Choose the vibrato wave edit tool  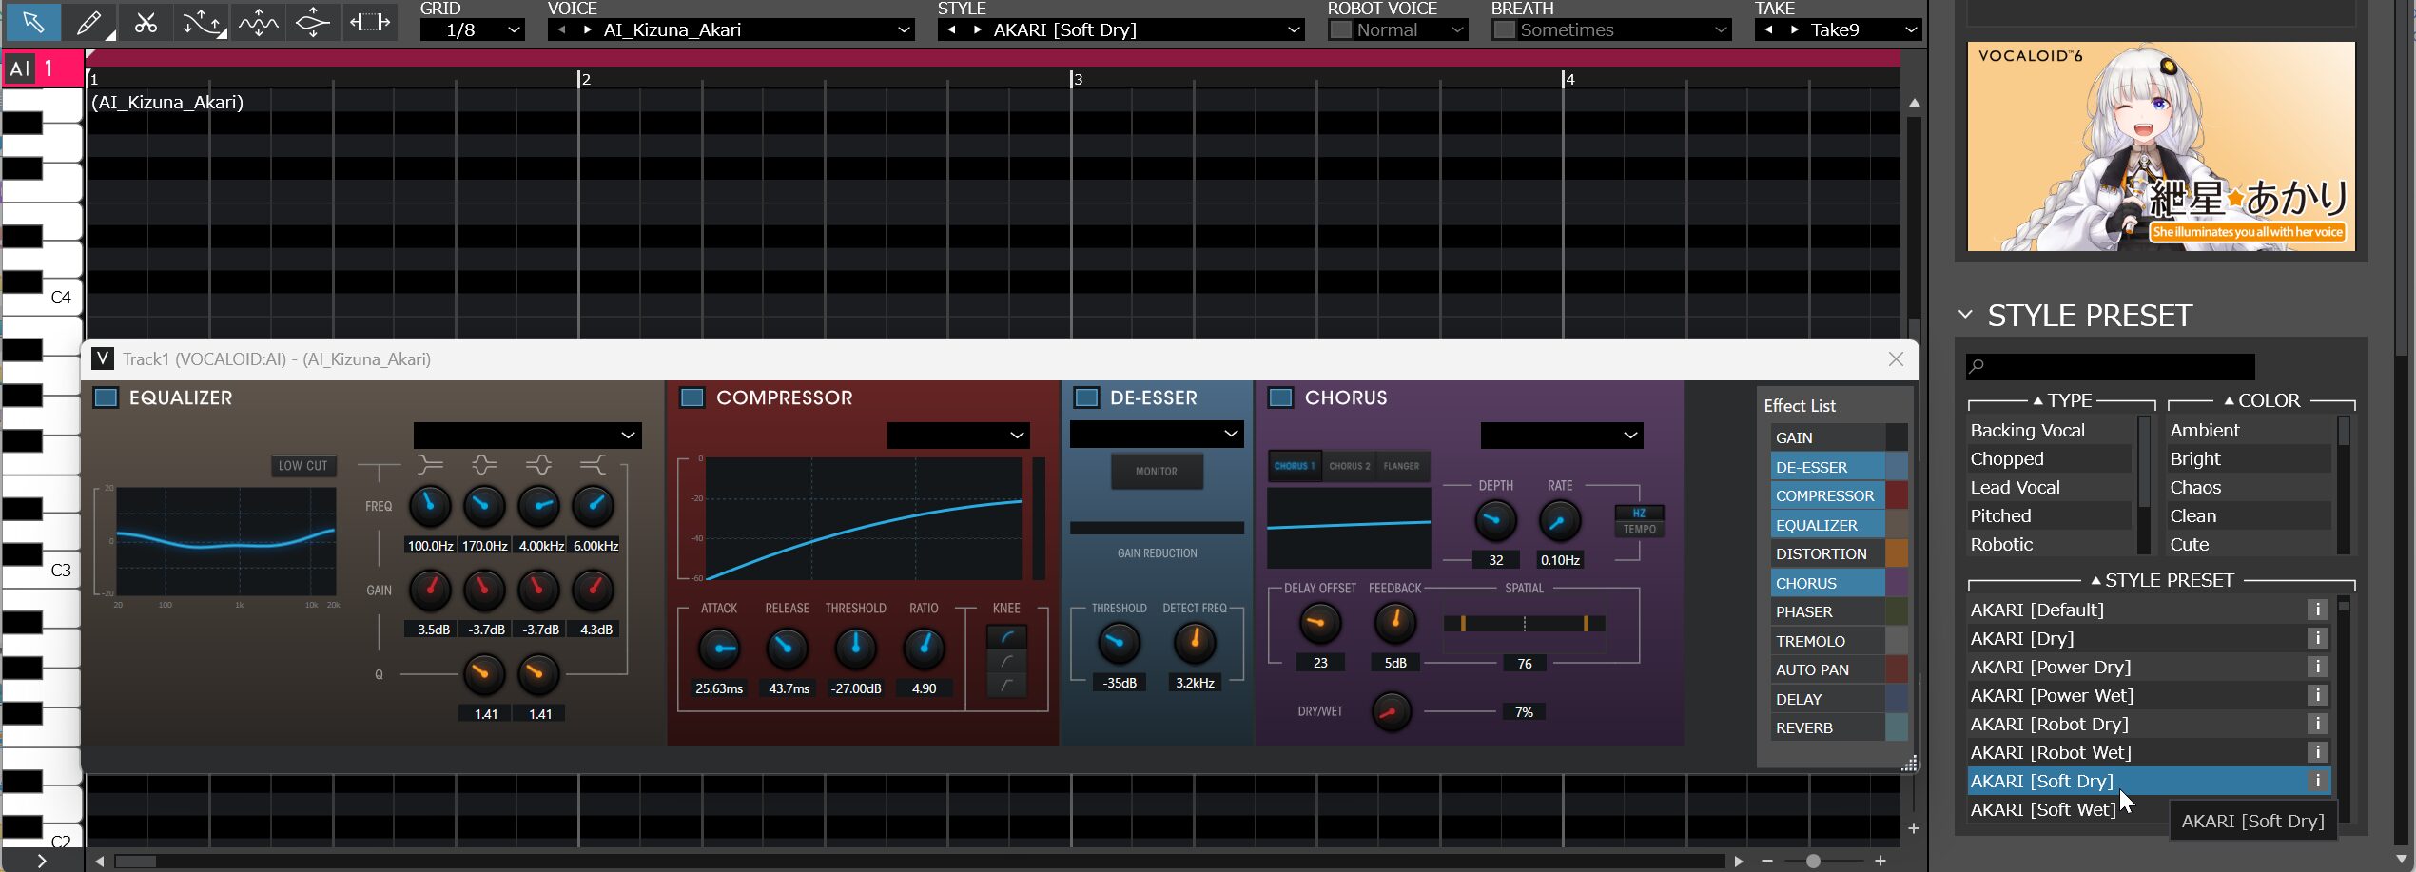click(258, 22)
